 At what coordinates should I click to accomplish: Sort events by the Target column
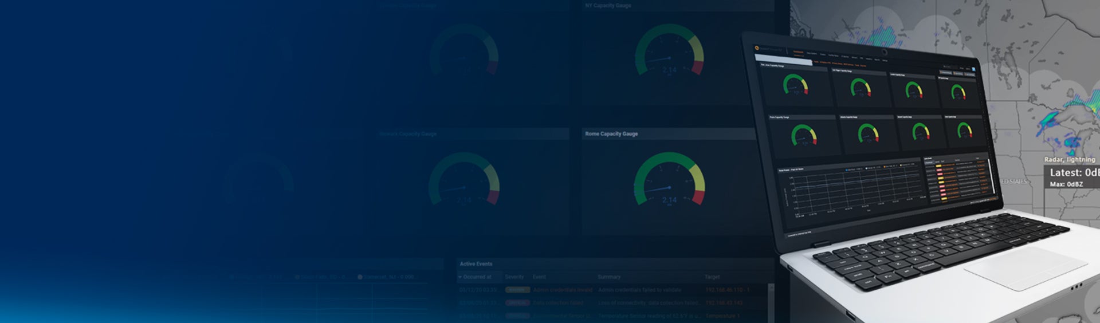[712, 277]
